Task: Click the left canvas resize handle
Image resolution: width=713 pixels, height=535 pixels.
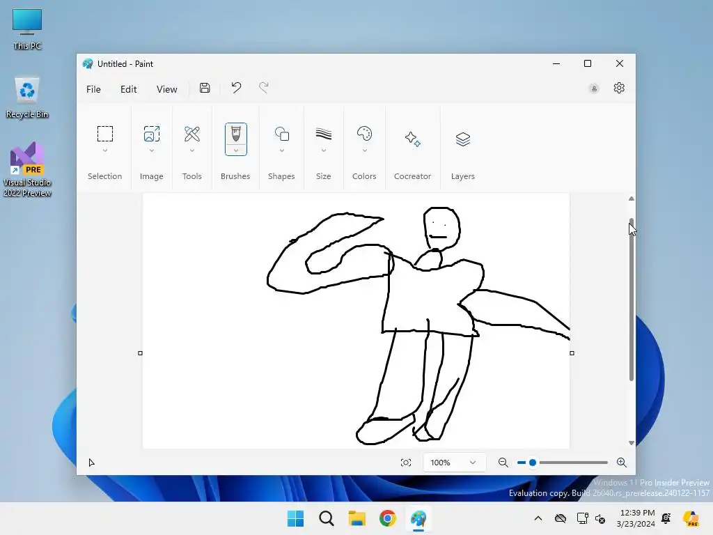Action: pos(140,353)
